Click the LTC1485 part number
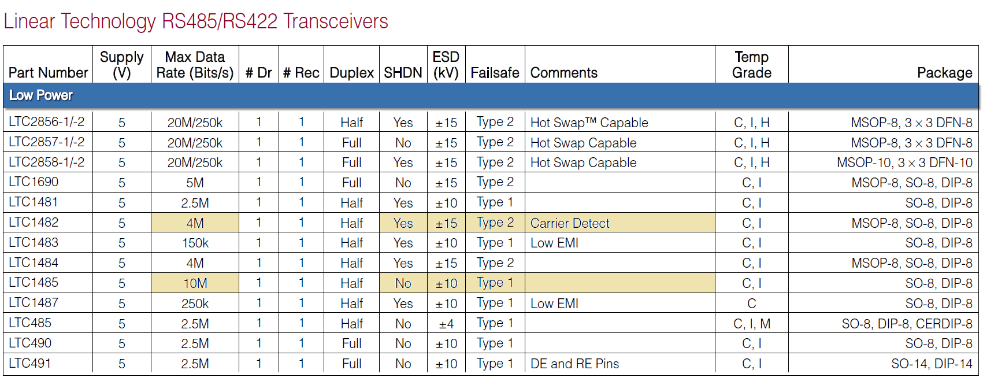The image size is (983, 381). (34, 283)
